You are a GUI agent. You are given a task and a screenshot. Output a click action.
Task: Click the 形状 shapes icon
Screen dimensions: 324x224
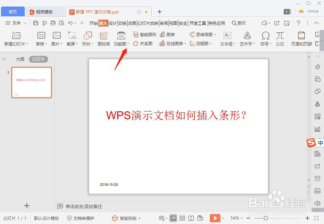88,35
